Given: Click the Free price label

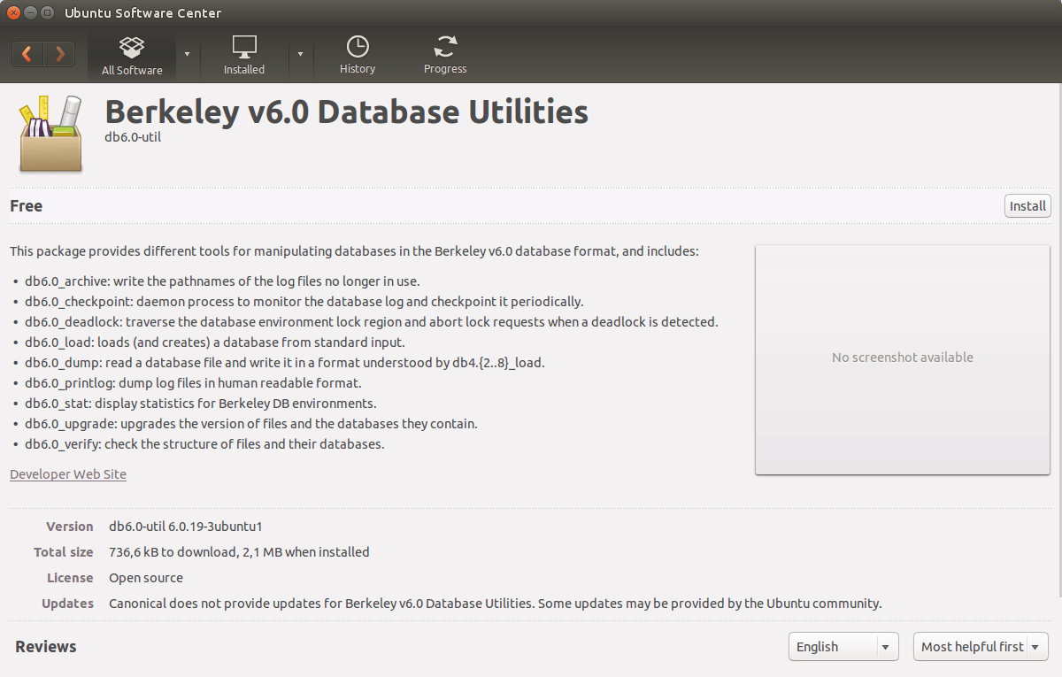Looking at the screenshot, I should [27, 205].
